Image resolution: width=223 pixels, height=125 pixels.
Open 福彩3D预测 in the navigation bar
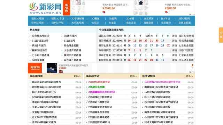click(38, 18)
